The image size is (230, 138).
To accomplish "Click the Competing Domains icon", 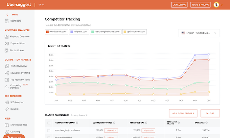I will pos(7,87).
